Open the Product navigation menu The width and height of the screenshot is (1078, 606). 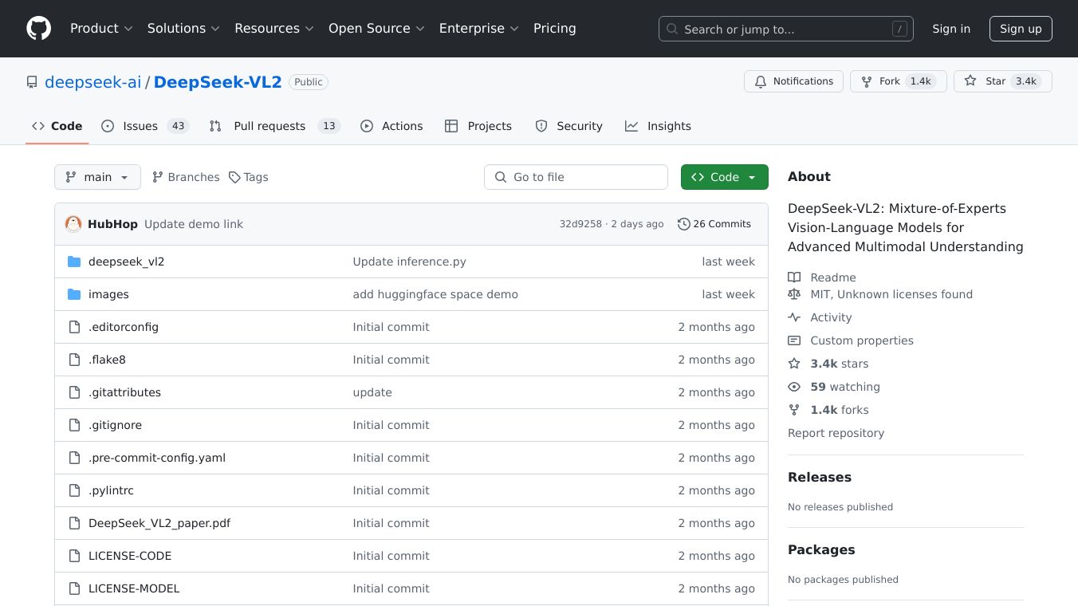point(100,29)
